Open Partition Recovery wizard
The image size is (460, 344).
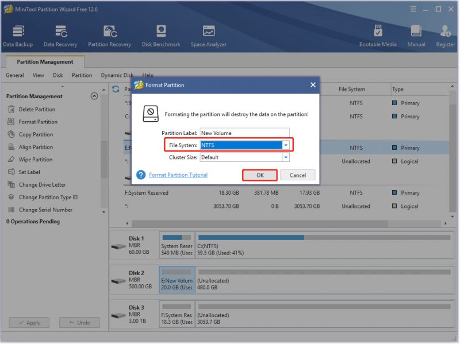(110, 36)
